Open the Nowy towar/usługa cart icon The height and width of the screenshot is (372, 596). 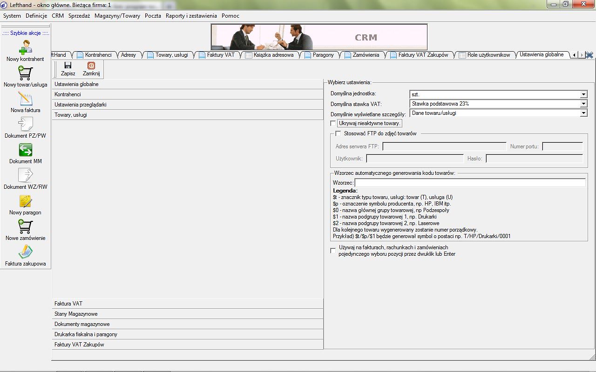click(x=25, y=73)
